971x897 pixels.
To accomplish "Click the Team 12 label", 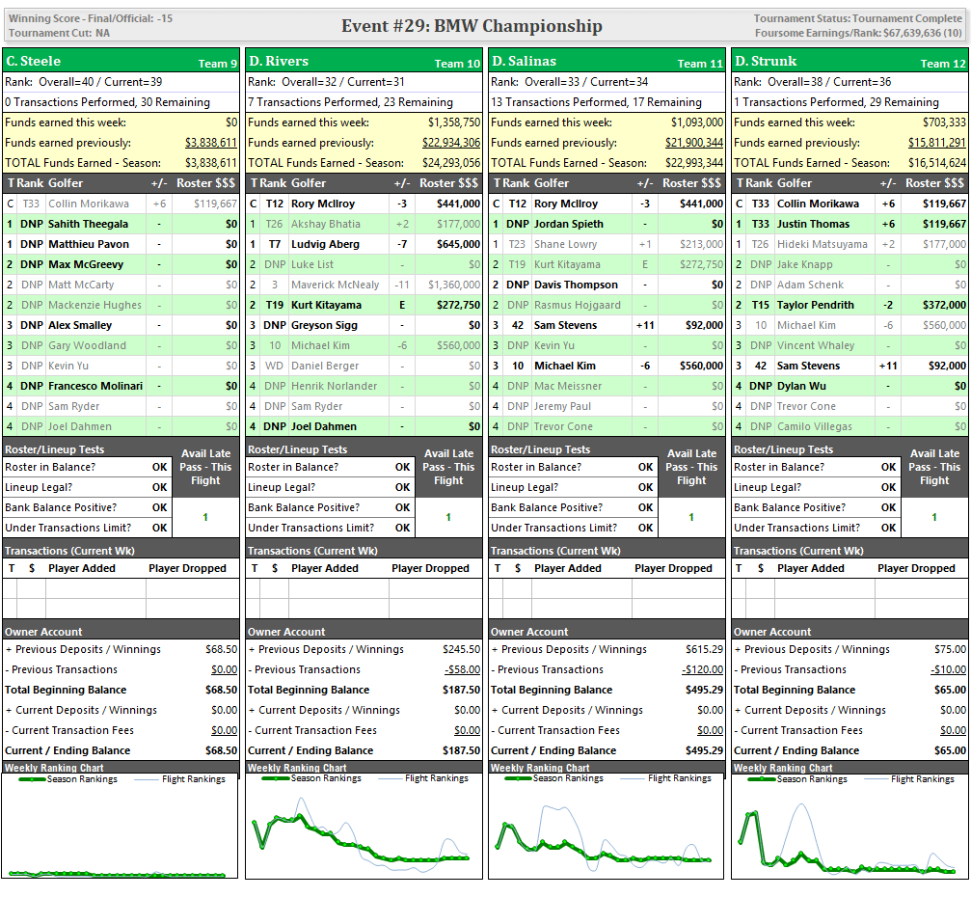I will [x=943, y=63].
